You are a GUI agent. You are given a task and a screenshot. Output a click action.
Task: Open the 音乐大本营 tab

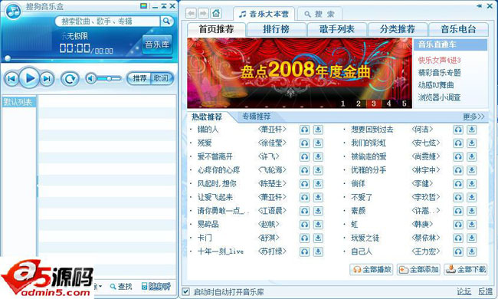coord(264,14)
